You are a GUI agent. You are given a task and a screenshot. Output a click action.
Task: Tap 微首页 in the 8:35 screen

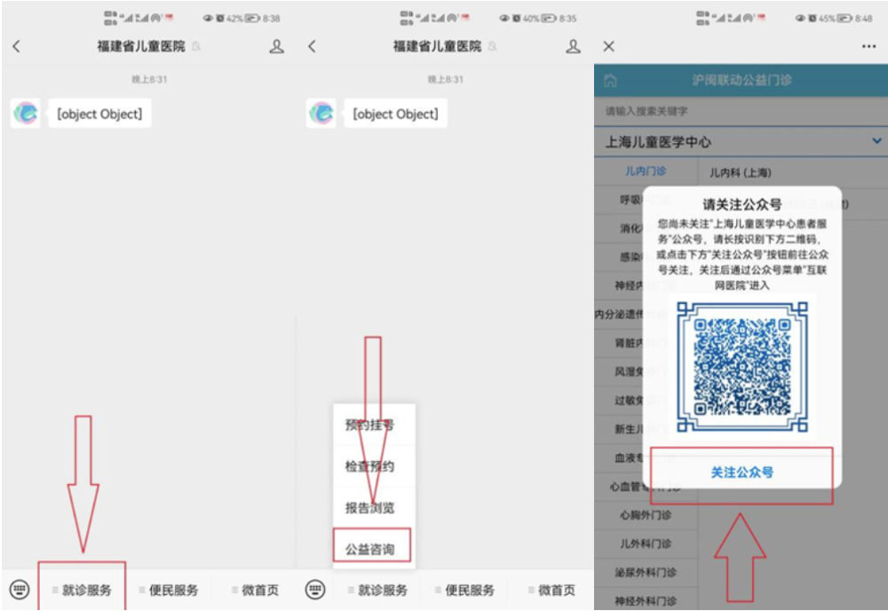point(551,590)
